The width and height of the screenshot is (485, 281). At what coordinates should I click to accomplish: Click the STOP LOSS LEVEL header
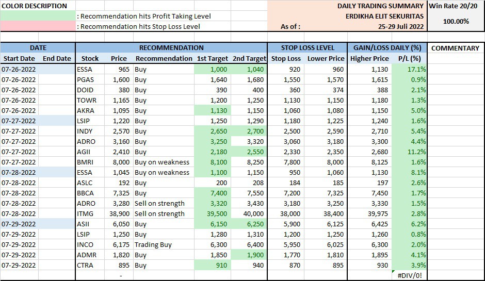pos(308,48)
